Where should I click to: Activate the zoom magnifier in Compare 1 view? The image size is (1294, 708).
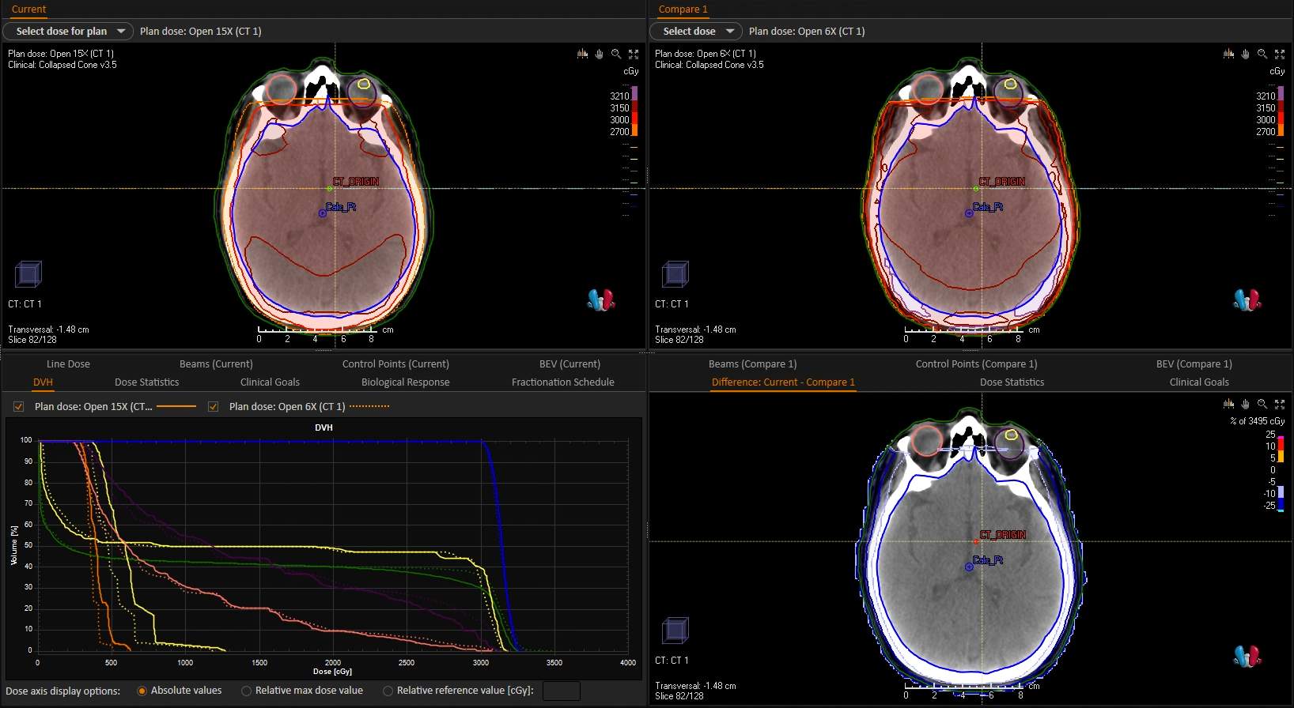[x=1262, y=54]
